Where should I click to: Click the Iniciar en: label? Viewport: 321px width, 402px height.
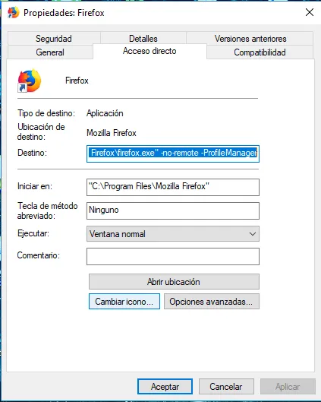pos(35,186)
